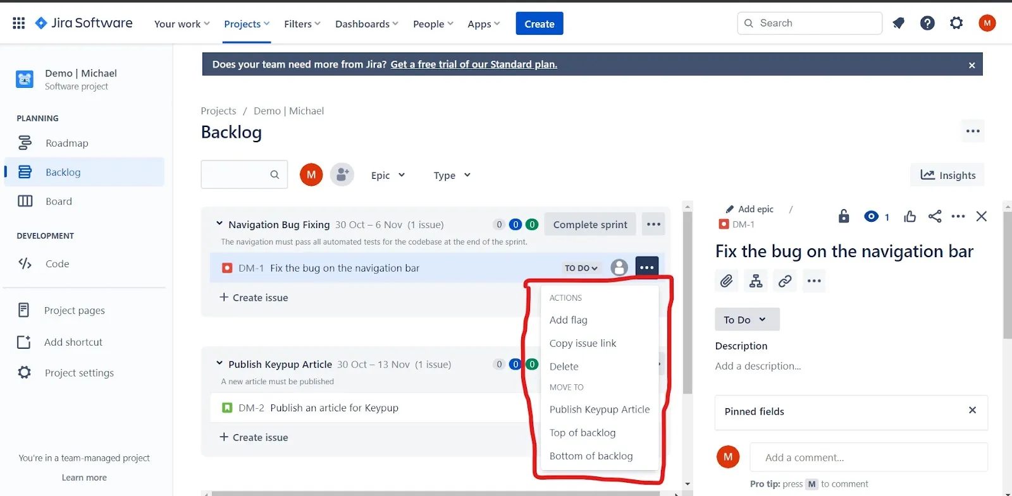Open the Dashboards dropdown
The image size is (1012, 496).
point(367,24)
